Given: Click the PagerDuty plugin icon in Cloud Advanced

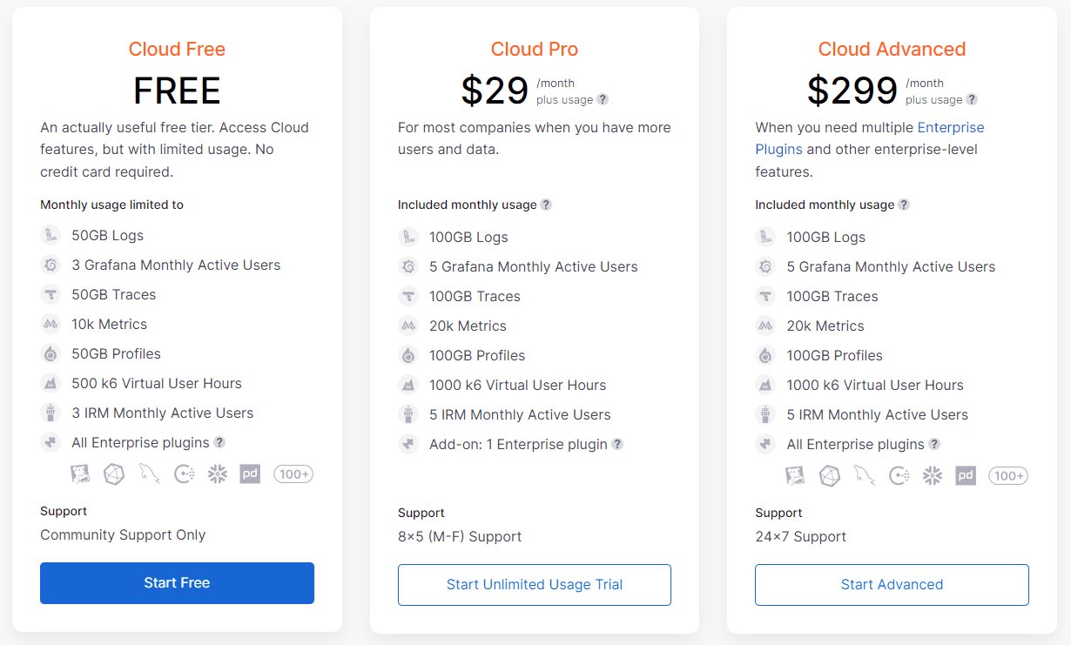Looking at the screenshot, I should [965, 476].
